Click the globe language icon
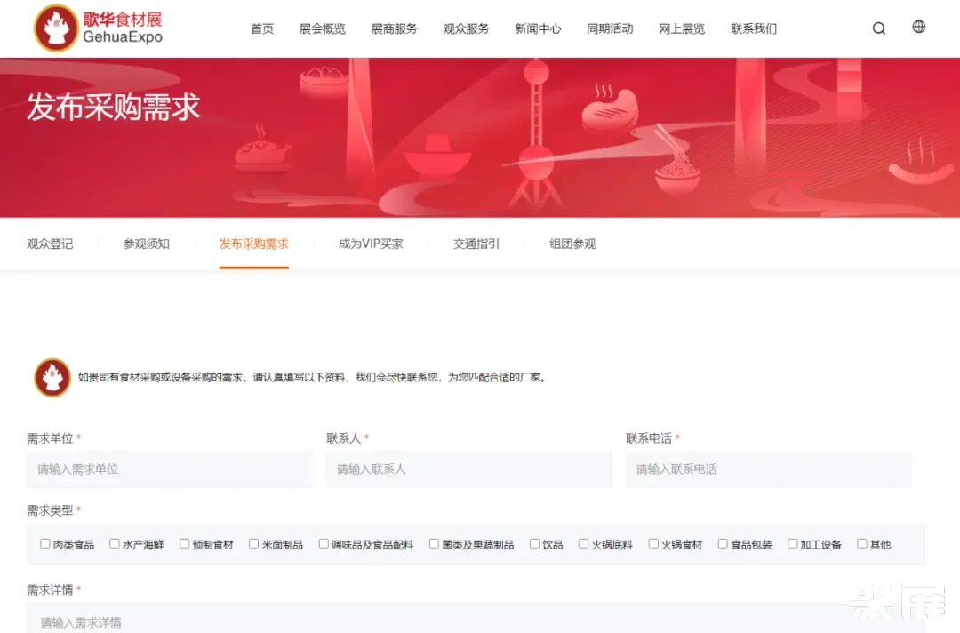960x633 pixels. pos(918,26)
